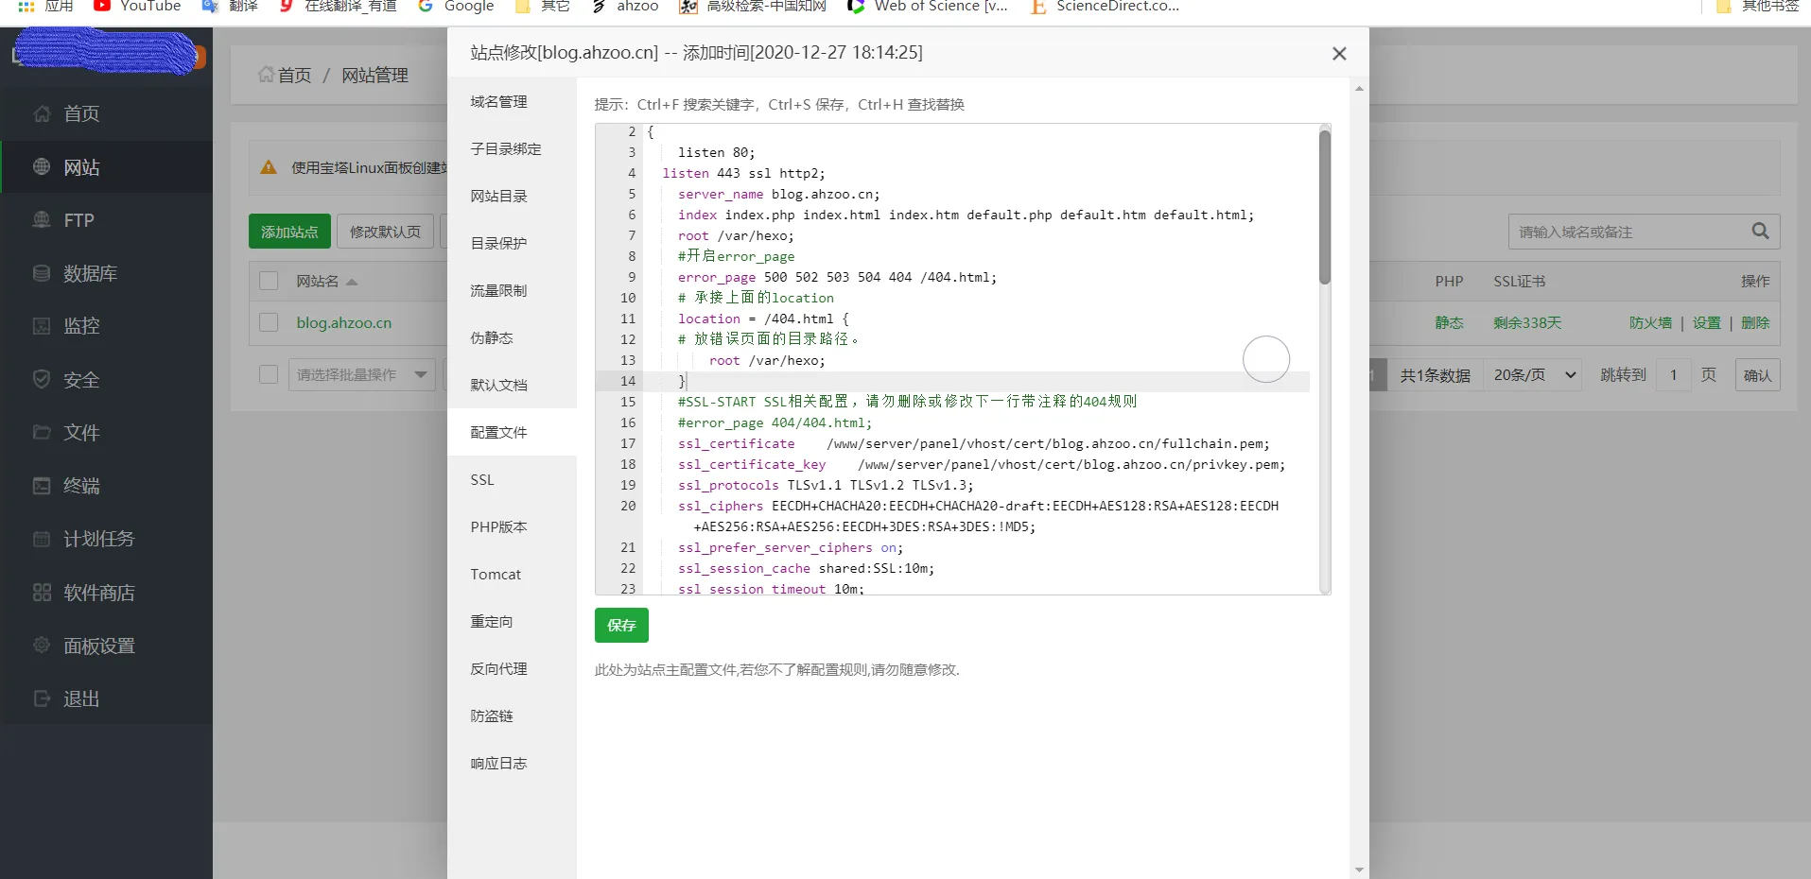Open the terminal icon in sidebar
The width and height of the screenshot is (1811, 879).
42,486
